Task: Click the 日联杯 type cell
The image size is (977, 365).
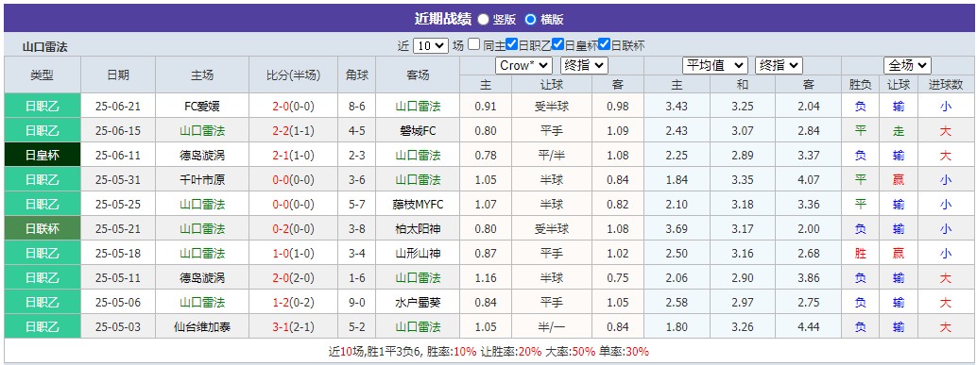Action: tap(43, 229)
